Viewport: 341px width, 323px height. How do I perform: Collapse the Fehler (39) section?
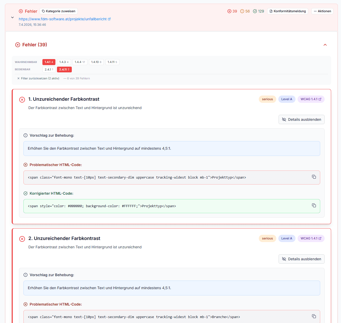pyautogui.click(x=325, y=45)
